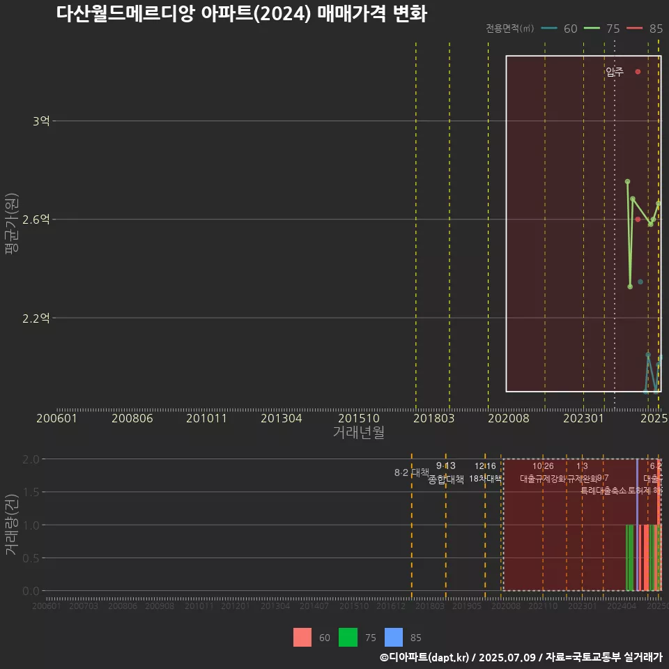
Task: Click the '입주' annotation label
Action: (615, 72)
